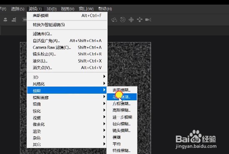Select the 3D orbit camera icon
The width and height of the screenshot is (229, 154).
(x=114, y=20)
